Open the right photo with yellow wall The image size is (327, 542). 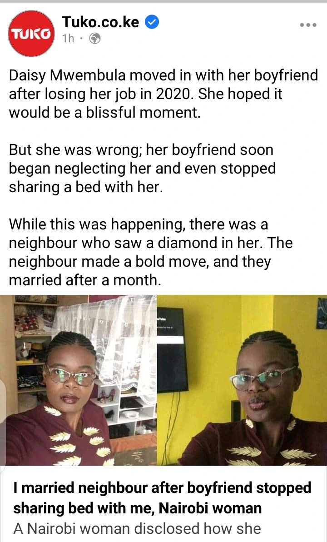242,380
